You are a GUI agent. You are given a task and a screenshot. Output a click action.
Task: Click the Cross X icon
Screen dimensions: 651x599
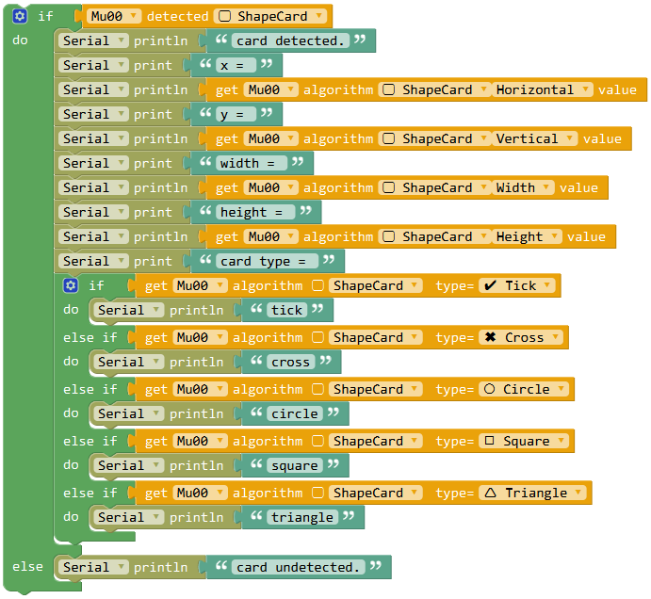coord(490,337)
